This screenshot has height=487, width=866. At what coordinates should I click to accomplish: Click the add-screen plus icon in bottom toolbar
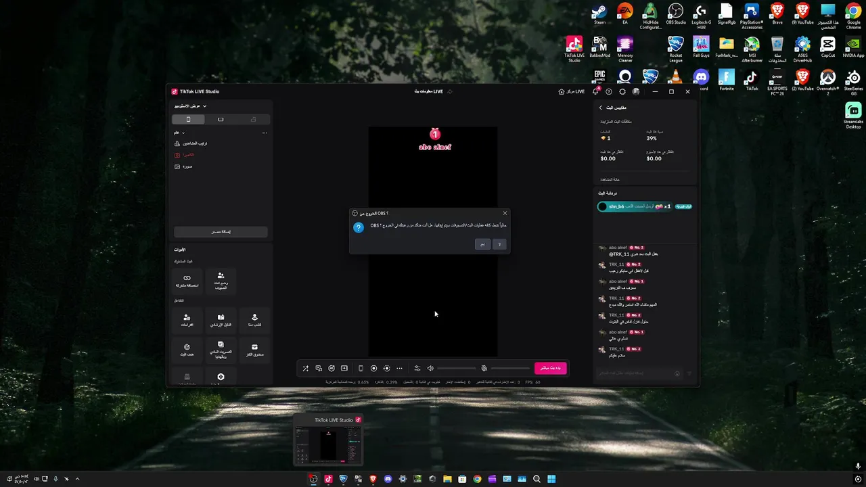(x=344, y=369)
